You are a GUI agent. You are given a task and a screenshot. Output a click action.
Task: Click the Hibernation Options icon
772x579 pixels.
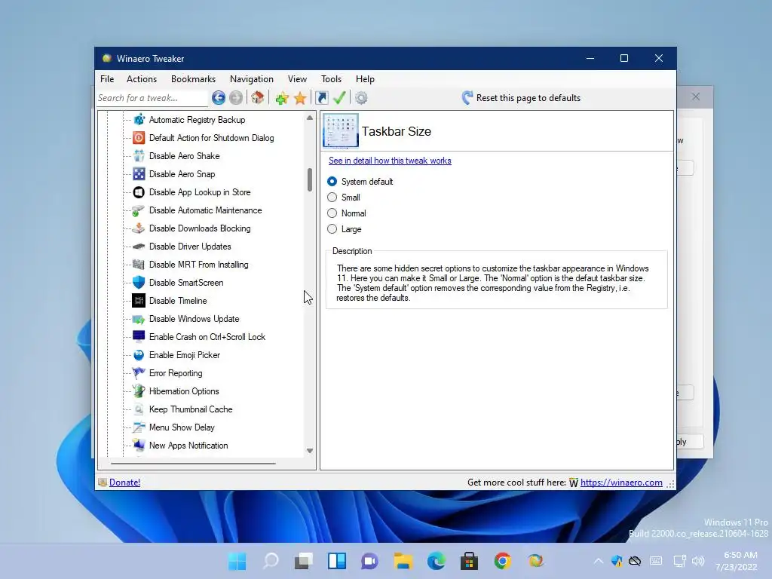click(139, 391)
